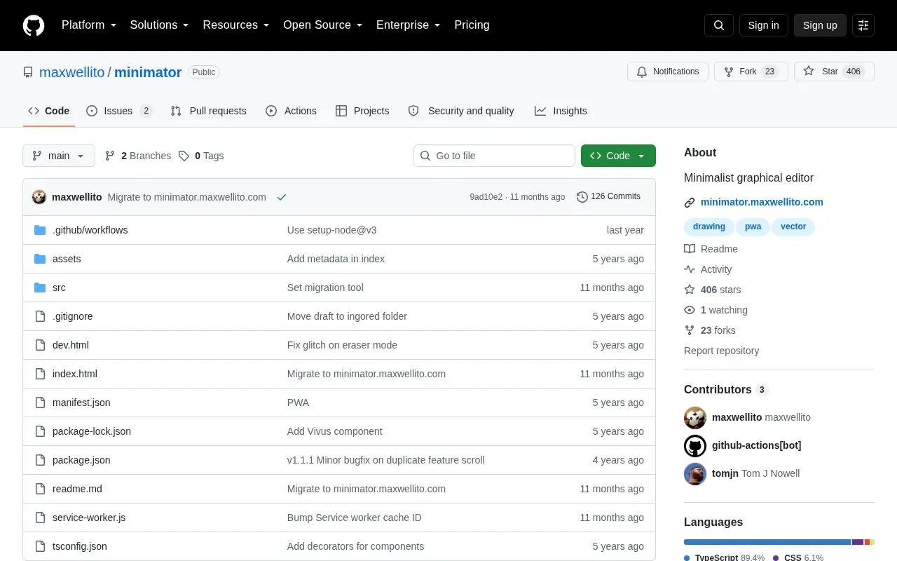The width and height of the screenshot is (897, 561).
Task: Click the Sign up button
Action: pos(820,25)
